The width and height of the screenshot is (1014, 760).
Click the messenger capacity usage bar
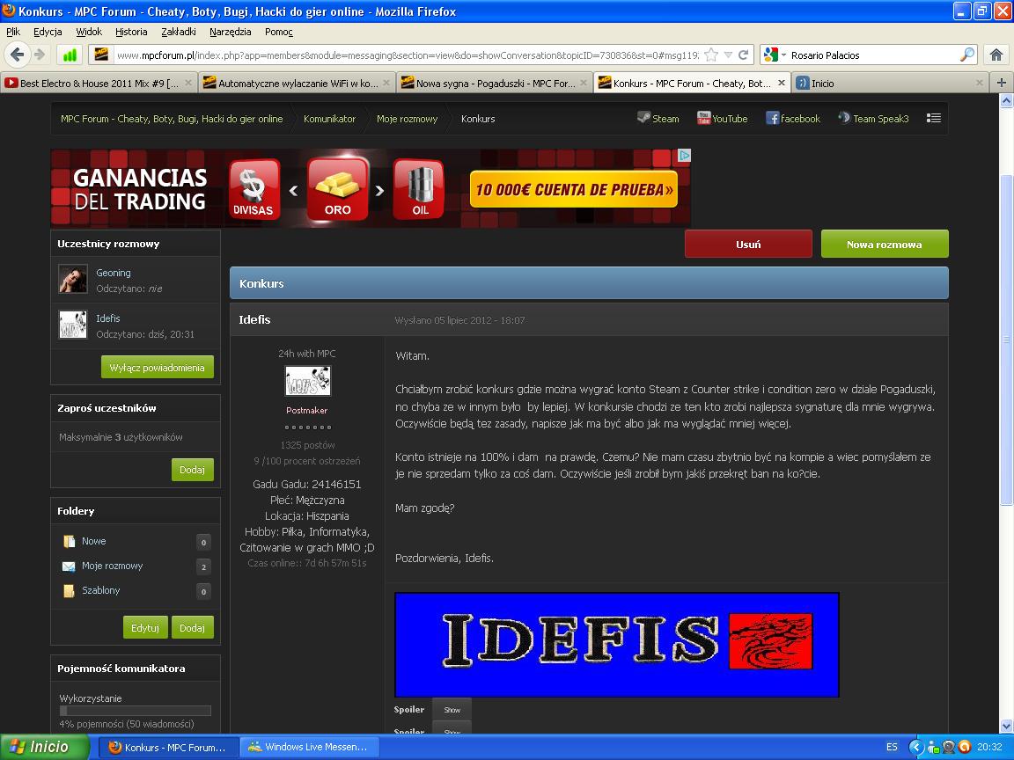tap(136, 711)
